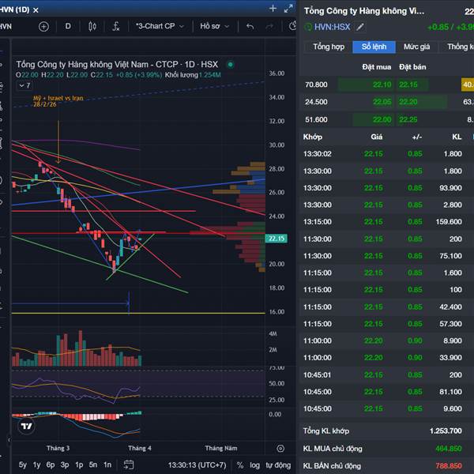This screenshot has width=474, height=474.
Task: Select the 13:30:02 matched trade row
Action: [386, 154]
